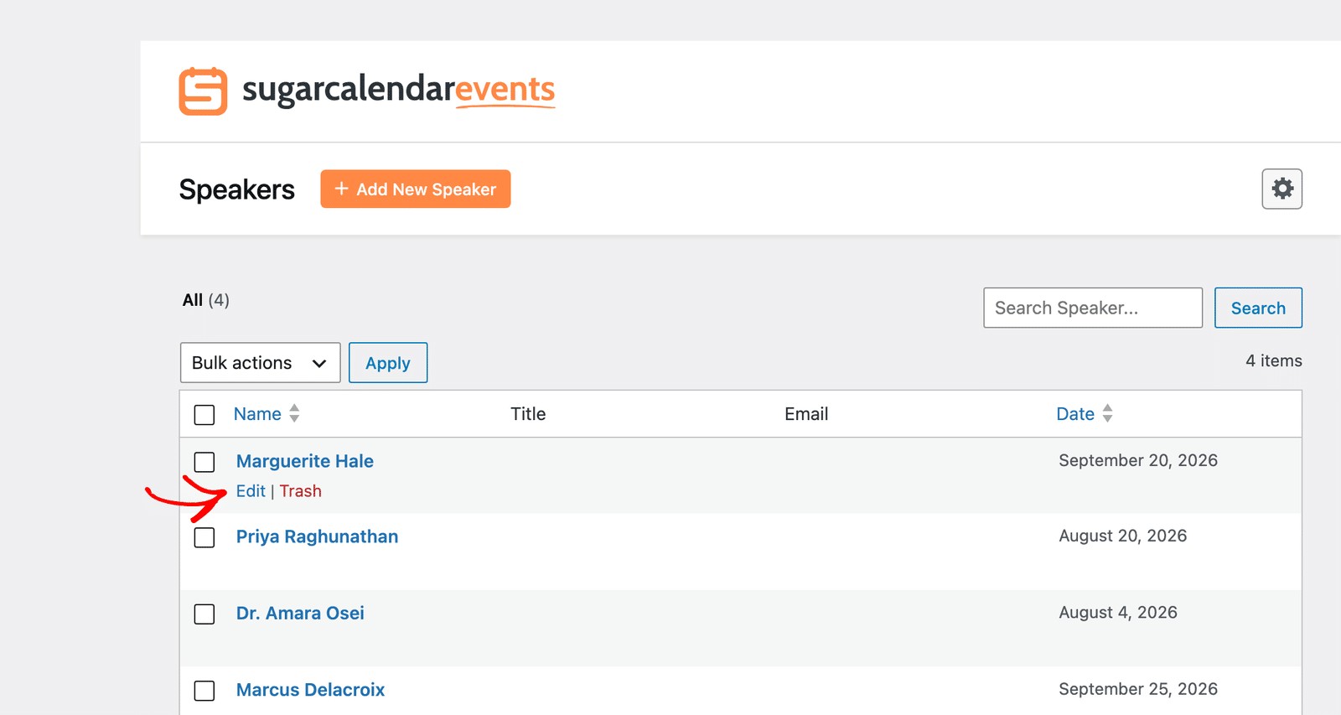The height and width of the screenshot is (715, 1341).
Task: Sort by the Name column header
Action: click(257, 414)
